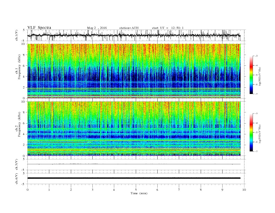This screenshot has height=213, width=275.
Task: Click the '8' kHz tick on ch.1 spectrogram
Action: [x=24, y=55]
